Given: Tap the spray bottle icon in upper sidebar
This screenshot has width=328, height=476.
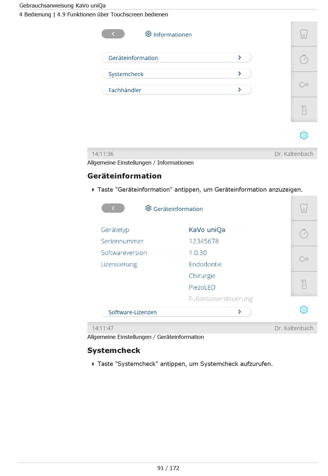Looking at the screenshot, I should (304, 110).
